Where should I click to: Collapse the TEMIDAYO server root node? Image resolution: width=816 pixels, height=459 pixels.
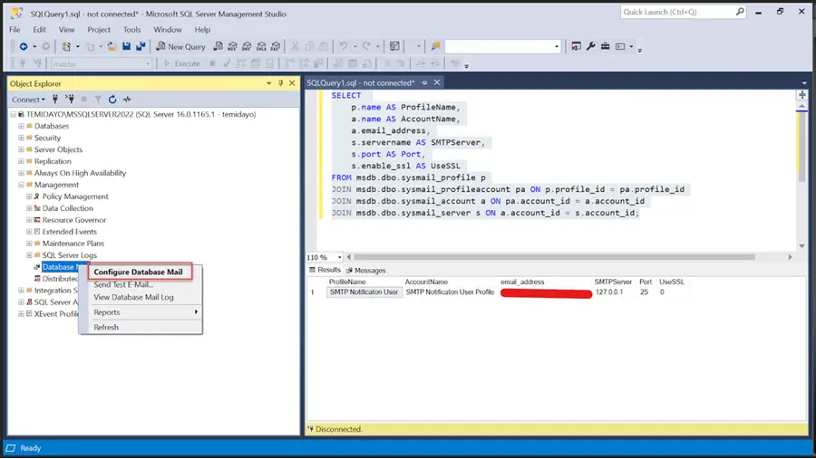point(13,114)
